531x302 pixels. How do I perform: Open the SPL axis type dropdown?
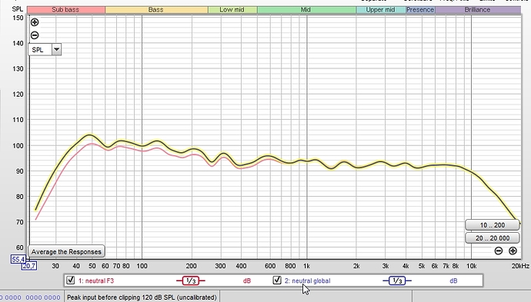56,50
